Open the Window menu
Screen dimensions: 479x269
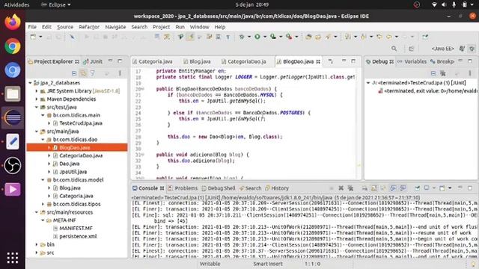click(200, 27)
